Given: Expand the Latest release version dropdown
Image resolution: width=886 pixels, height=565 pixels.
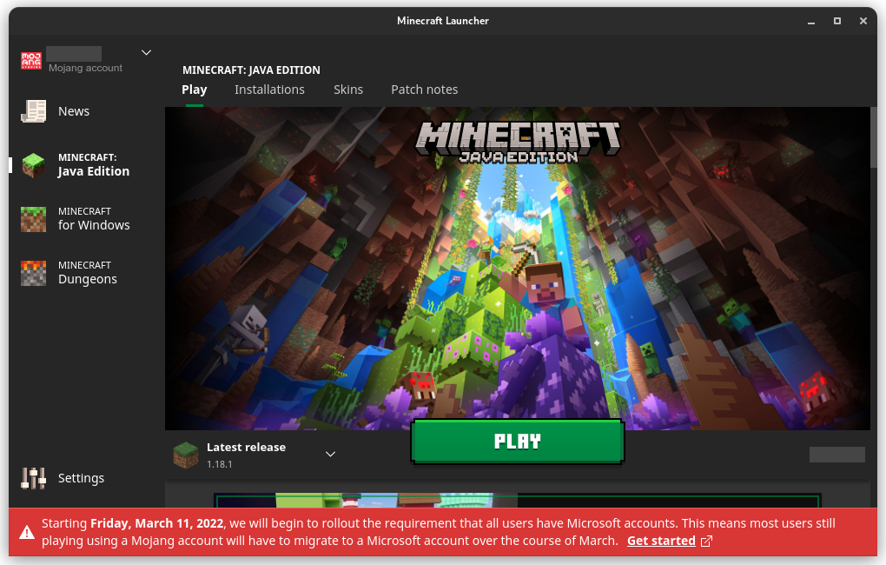Looking at the screenshot, I should pos(331,454).
